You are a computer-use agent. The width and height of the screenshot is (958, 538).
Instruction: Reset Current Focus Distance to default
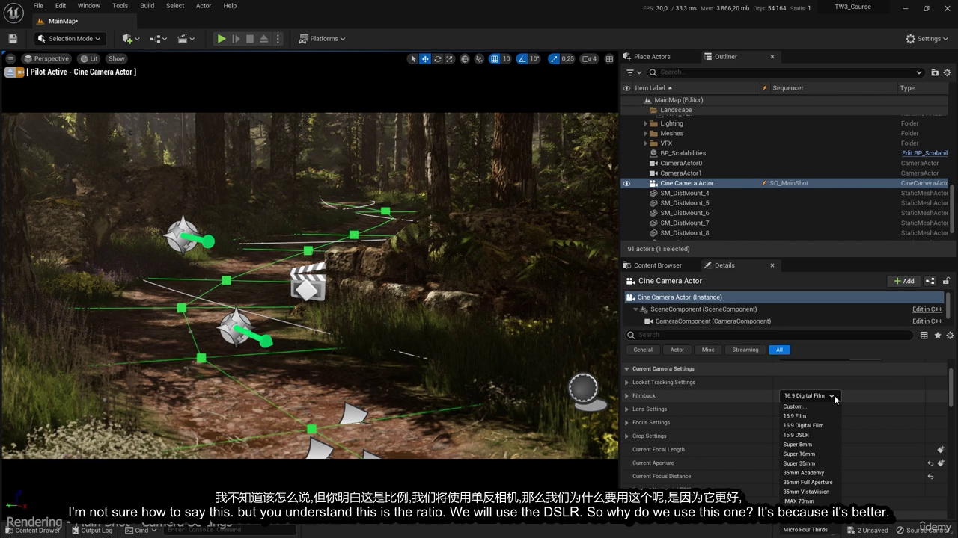pyautogui.click(x=930, y=477)
